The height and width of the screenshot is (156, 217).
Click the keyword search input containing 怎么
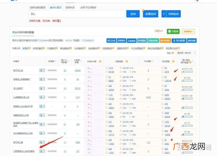pyautogui.click(x=77, y=14)
